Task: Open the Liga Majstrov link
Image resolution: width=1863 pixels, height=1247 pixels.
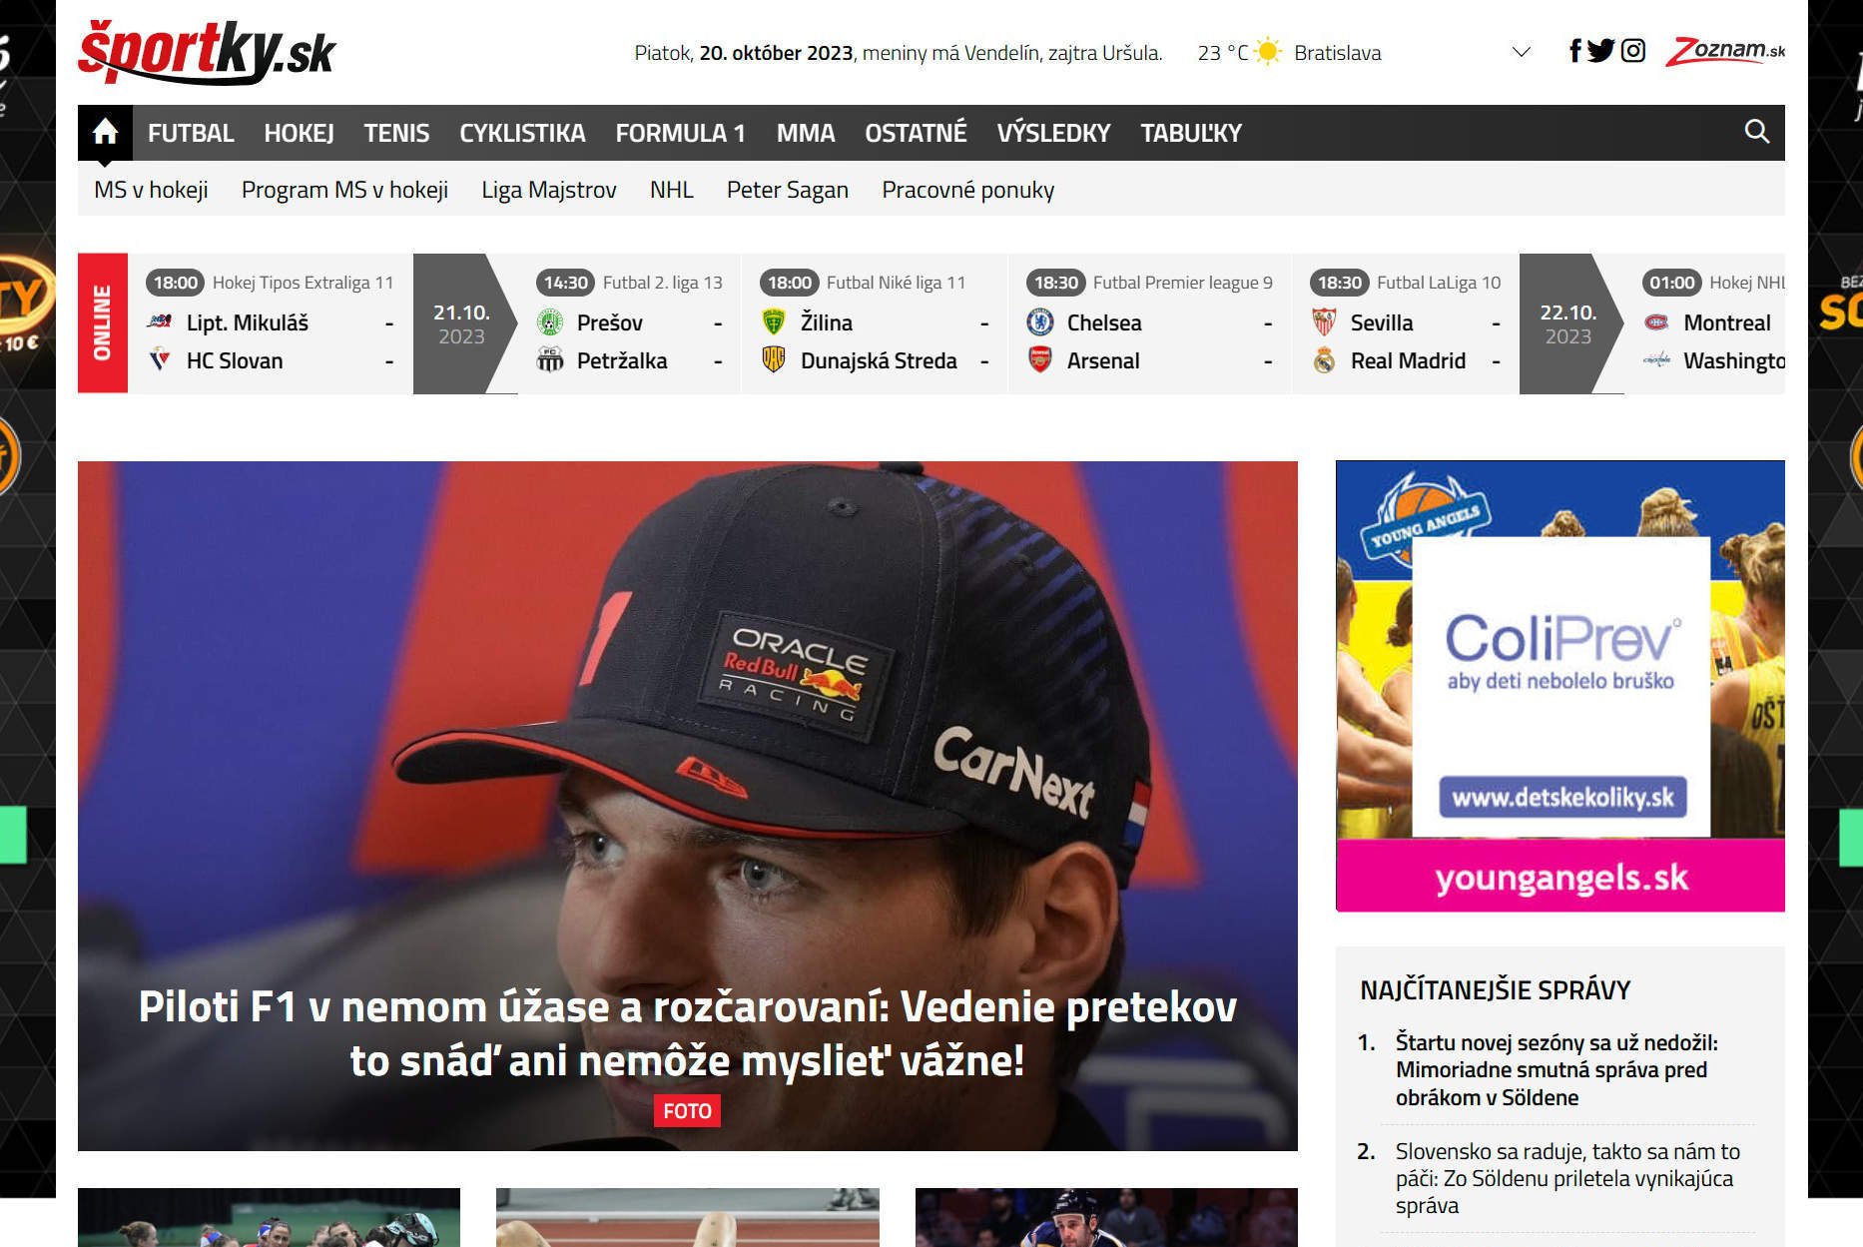Action: tap(549, 190)
